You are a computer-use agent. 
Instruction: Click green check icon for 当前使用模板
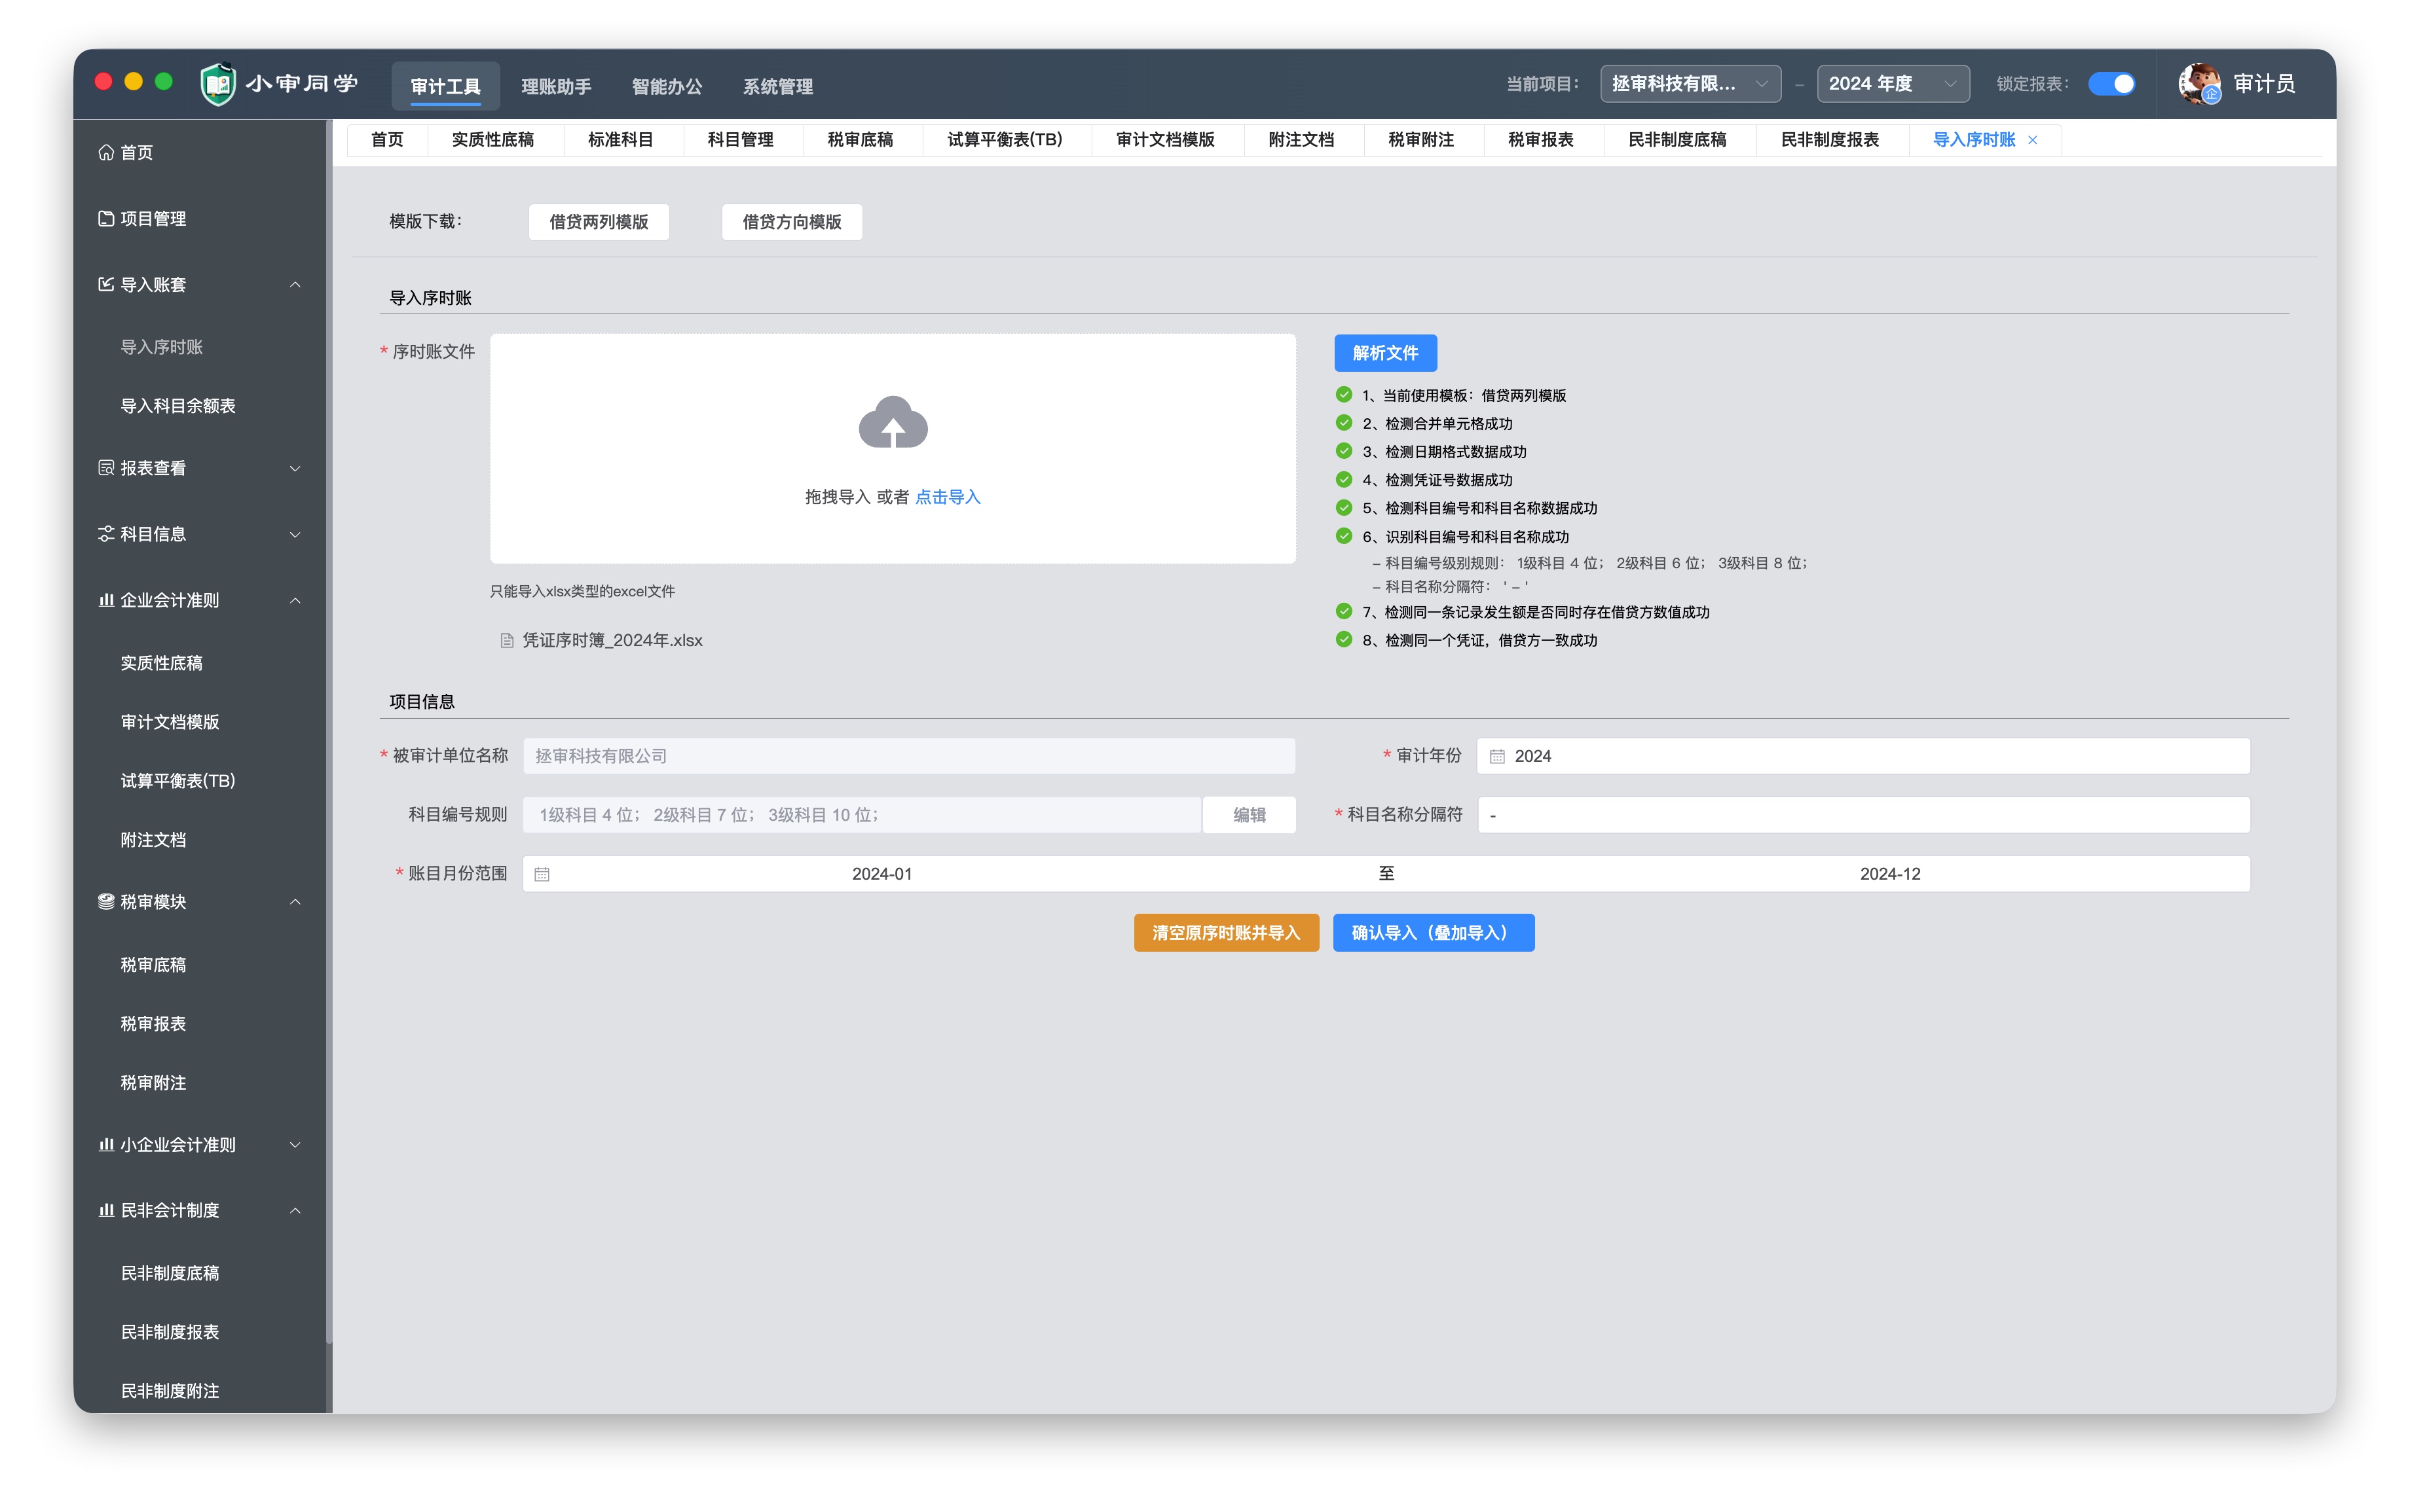pyautogui.click(x=1344, y=395)
